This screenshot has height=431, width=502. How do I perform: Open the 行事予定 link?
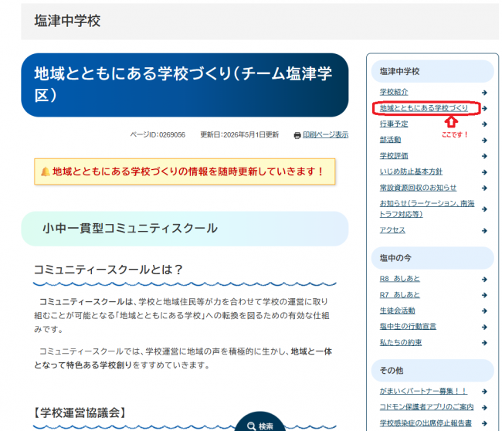click(393, 124)
